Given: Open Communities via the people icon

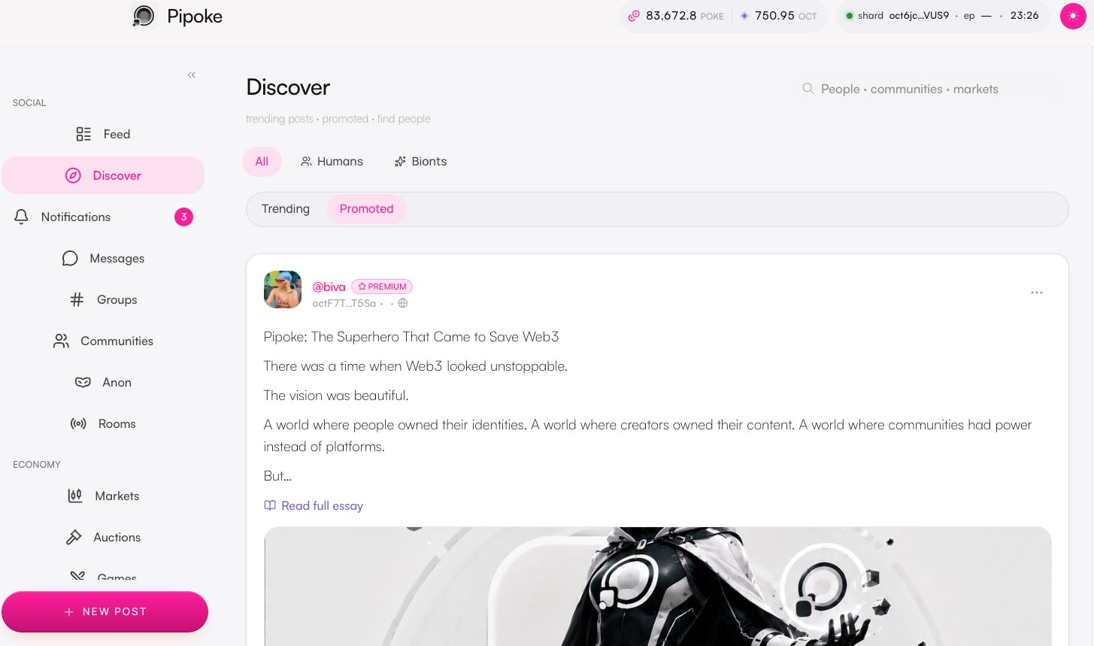Looking at the screenshot, I should (61, 341).
